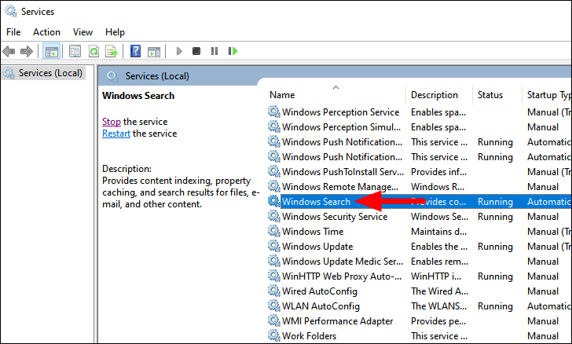The image size is (572, 344).
Task: Click the Back arrow toolbar icon
Action: pyautogui.click(x=9, y=51)
